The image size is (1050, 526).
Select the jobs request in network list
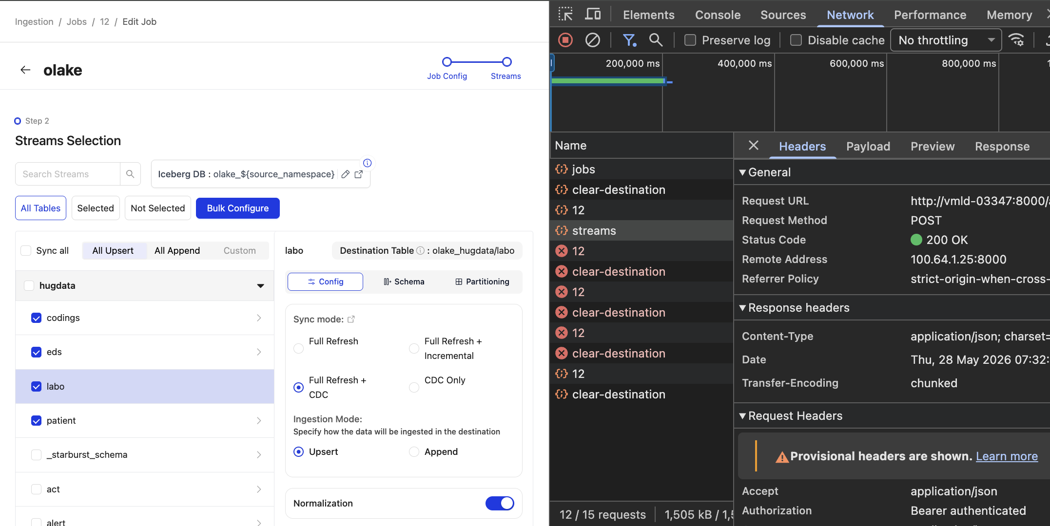pos(642,169)
